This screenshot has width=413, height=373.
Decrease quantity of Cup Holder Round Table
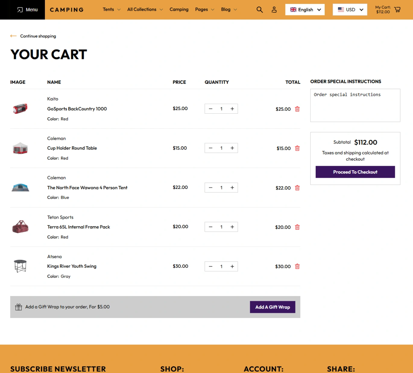click(x=210, y=148)
